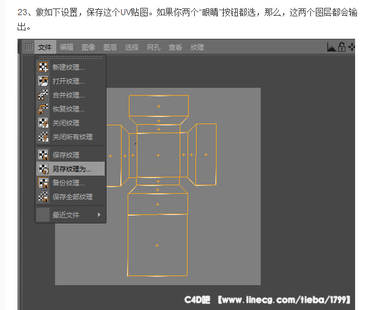The height and width of the screenshot is (310, 366).
Task: Open the 纹理 menu
Action: [x=197, y=47]
